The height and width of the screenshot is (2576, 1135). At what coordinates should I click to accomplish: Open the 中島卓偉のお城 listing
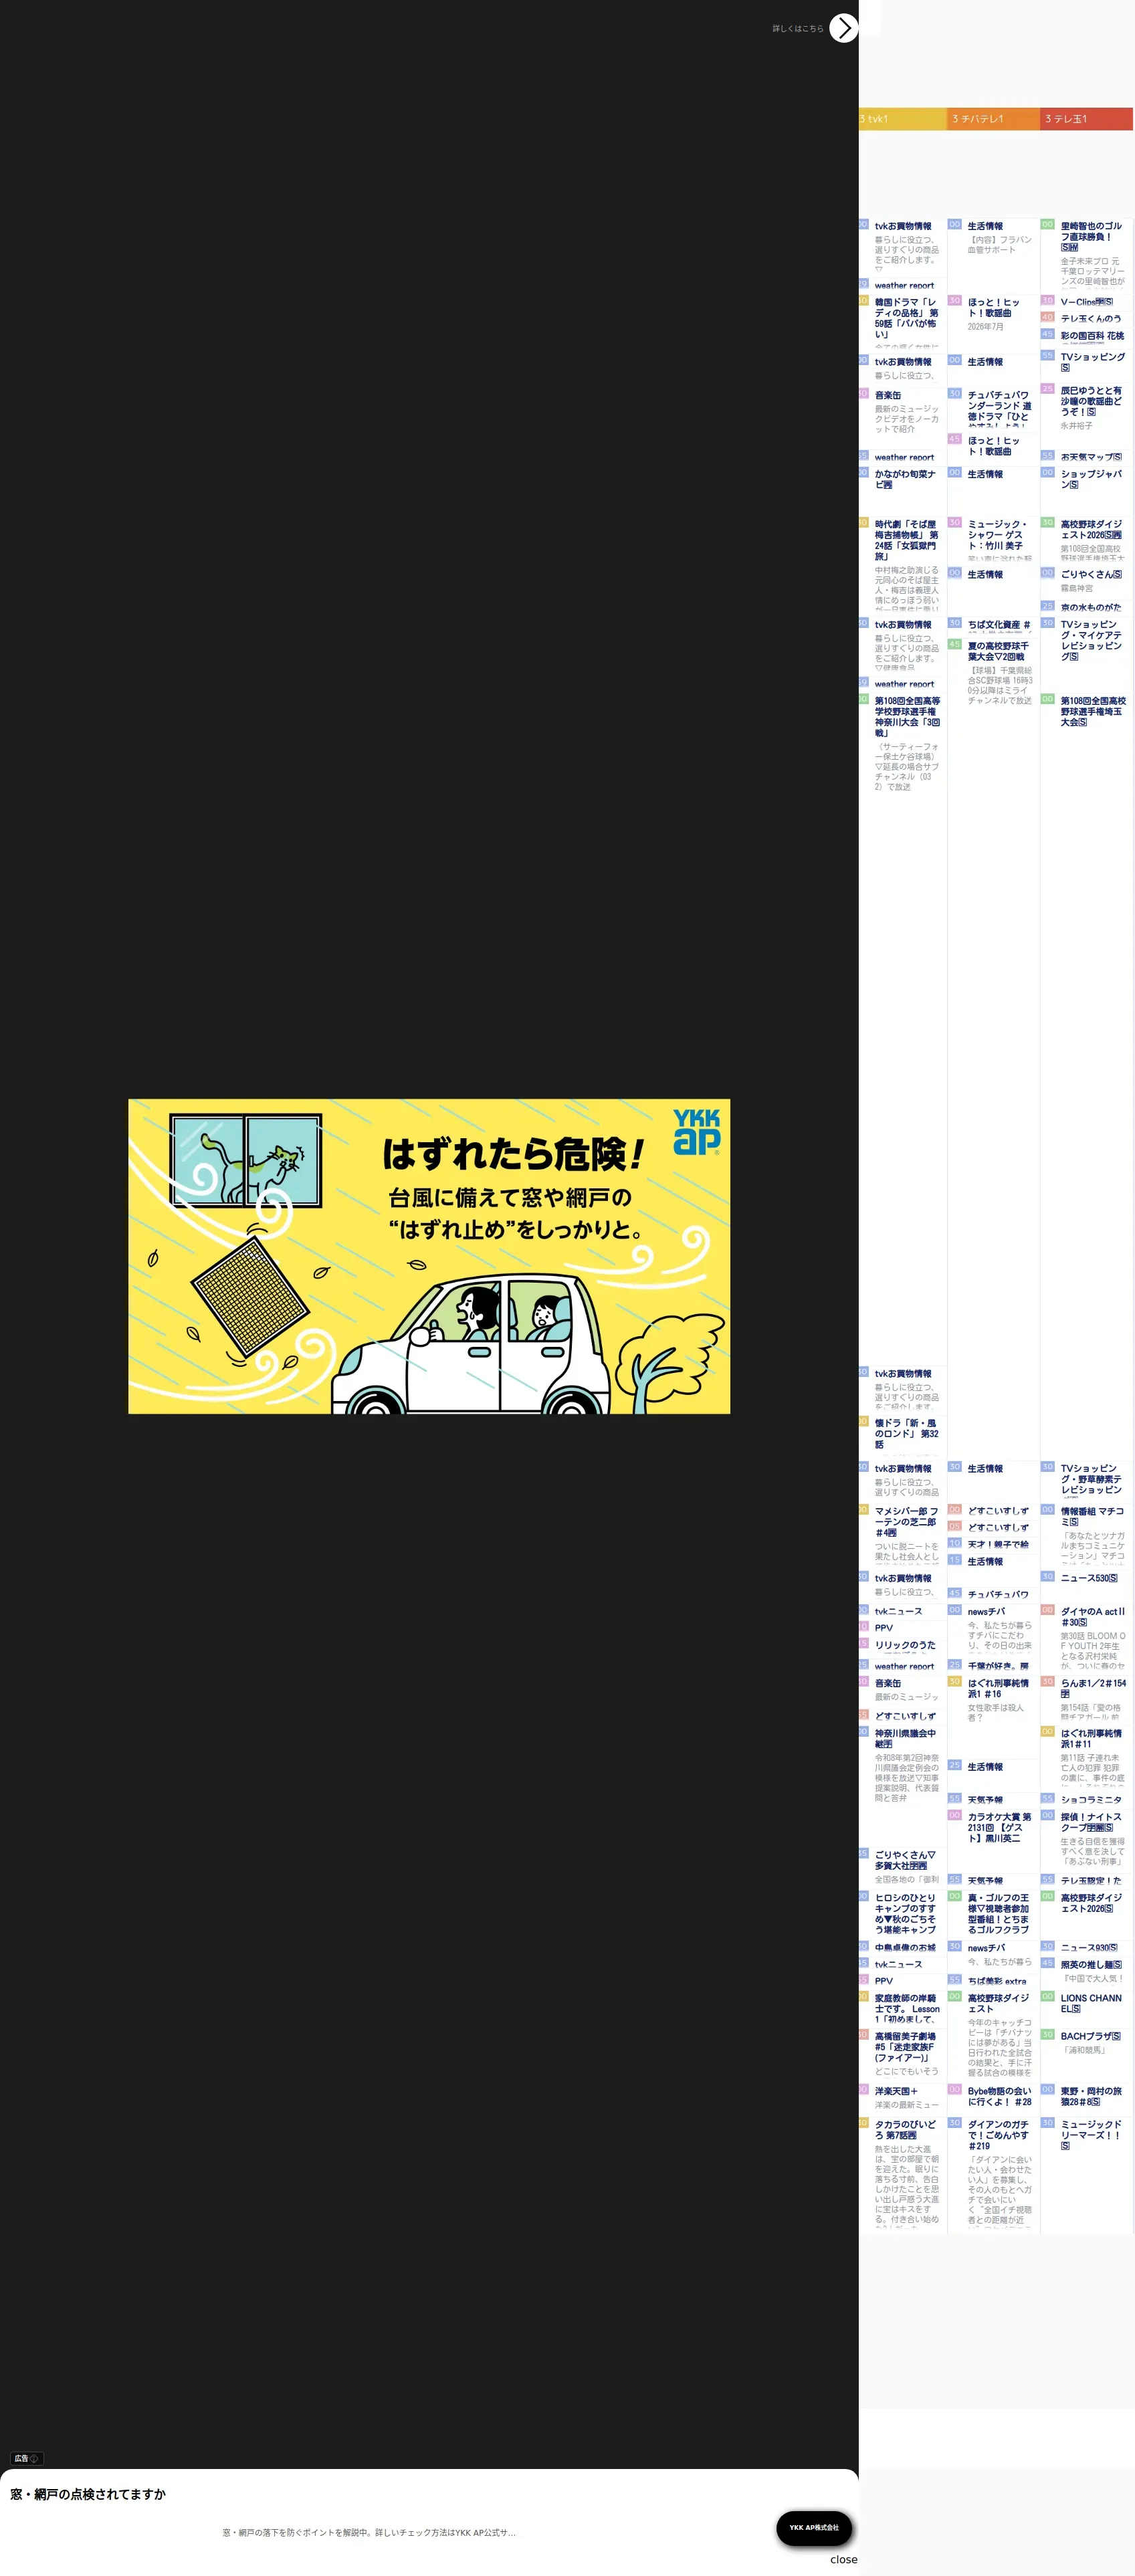tap(906, 1947)
